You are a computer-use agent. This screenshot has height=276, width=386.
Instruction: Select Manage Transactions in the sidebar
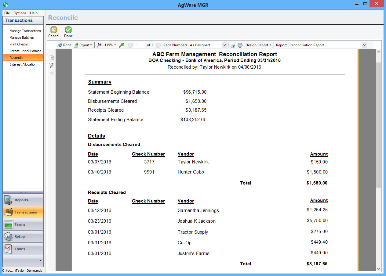pyautogui.click(x=25, y=31)
